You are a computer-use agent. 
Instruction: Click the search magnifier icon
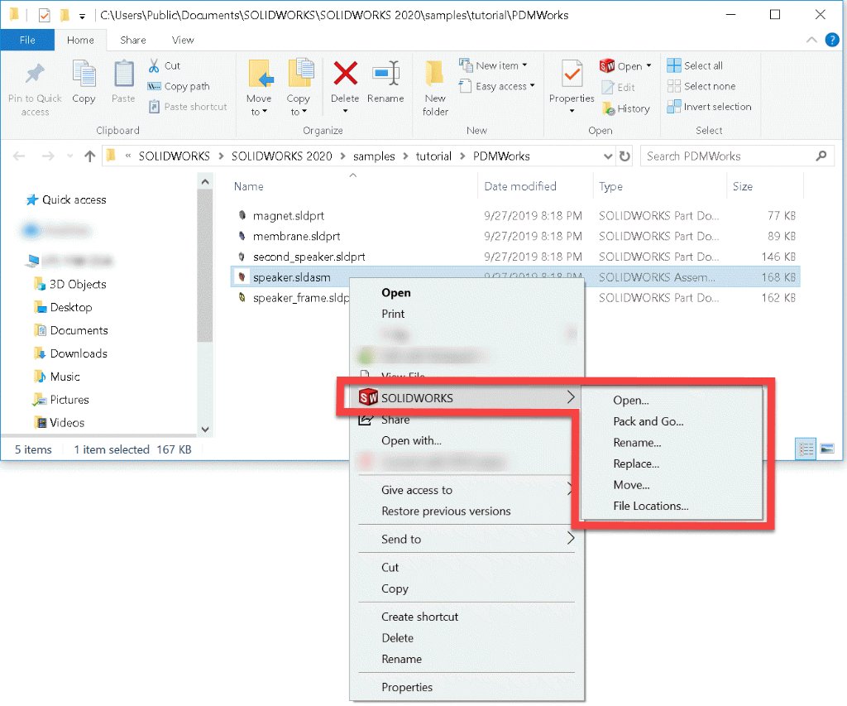tap(821, 156)
